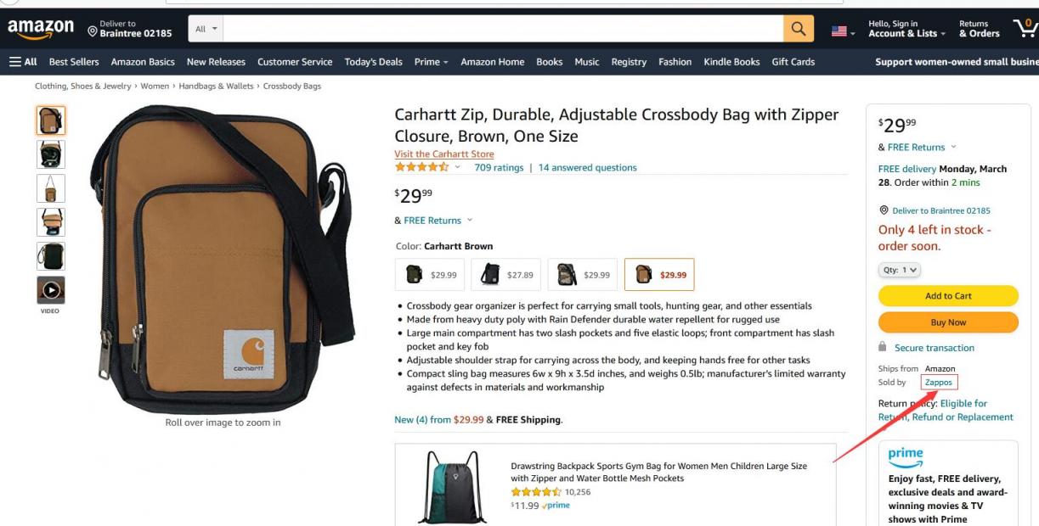Open Today's Deals in navigation bar
The image size is (1039, 526).
tap(373, 62)
